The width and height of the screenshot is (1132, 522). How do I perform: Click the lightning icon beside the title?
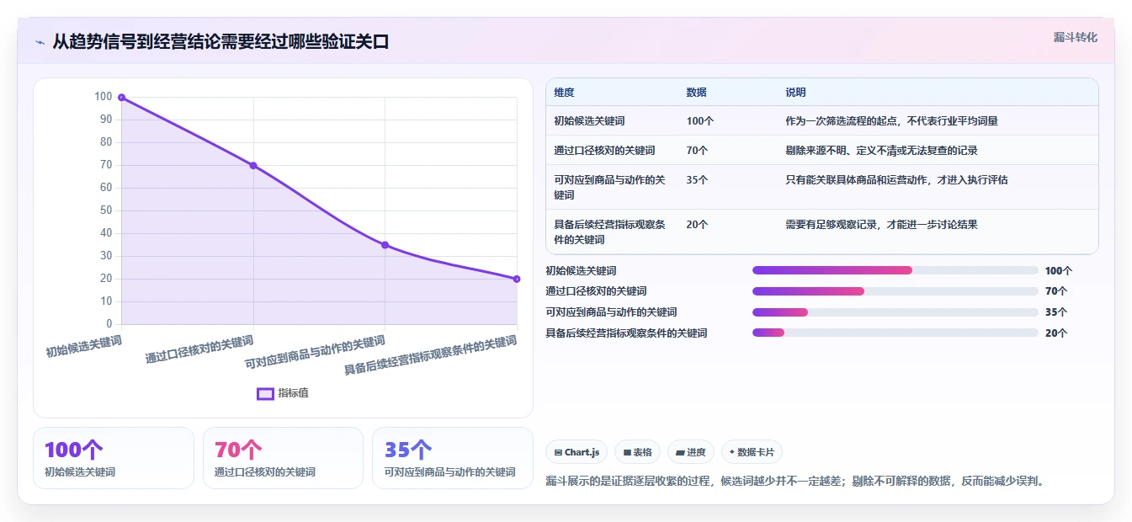point(40,42)
